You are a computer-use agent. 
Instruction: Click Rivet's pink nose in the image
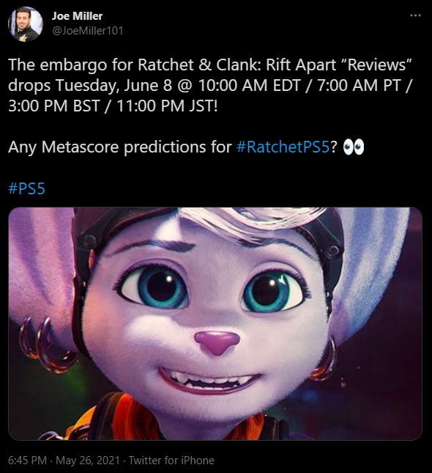(x=217, y=342)
